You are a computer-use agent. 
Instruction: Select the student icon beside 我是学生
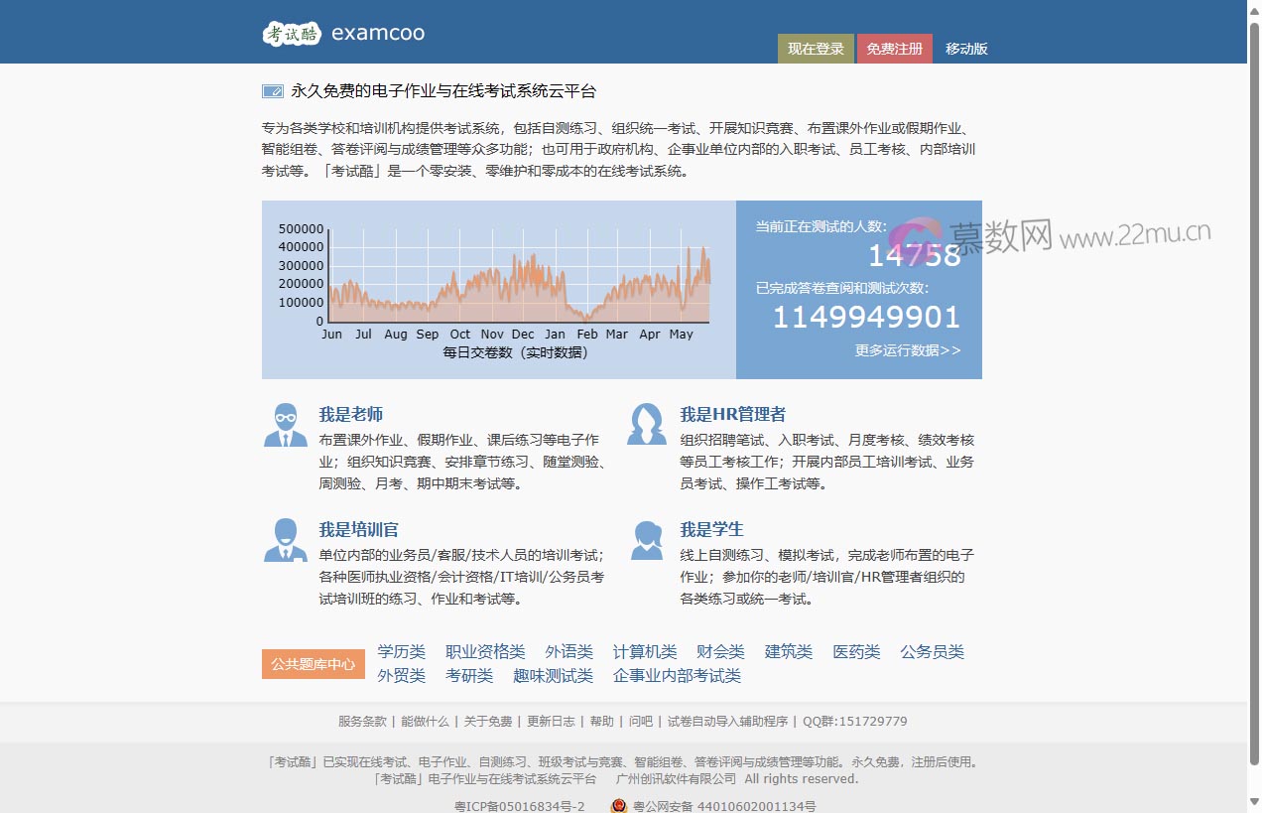coord(647,541)
